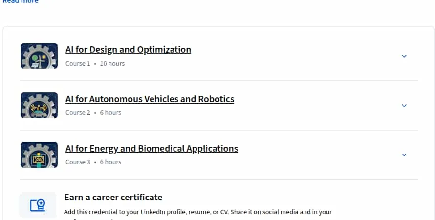Open the AI for Design and Optimization link
Viewport: 435px width, 220px height.
point(128,50)
